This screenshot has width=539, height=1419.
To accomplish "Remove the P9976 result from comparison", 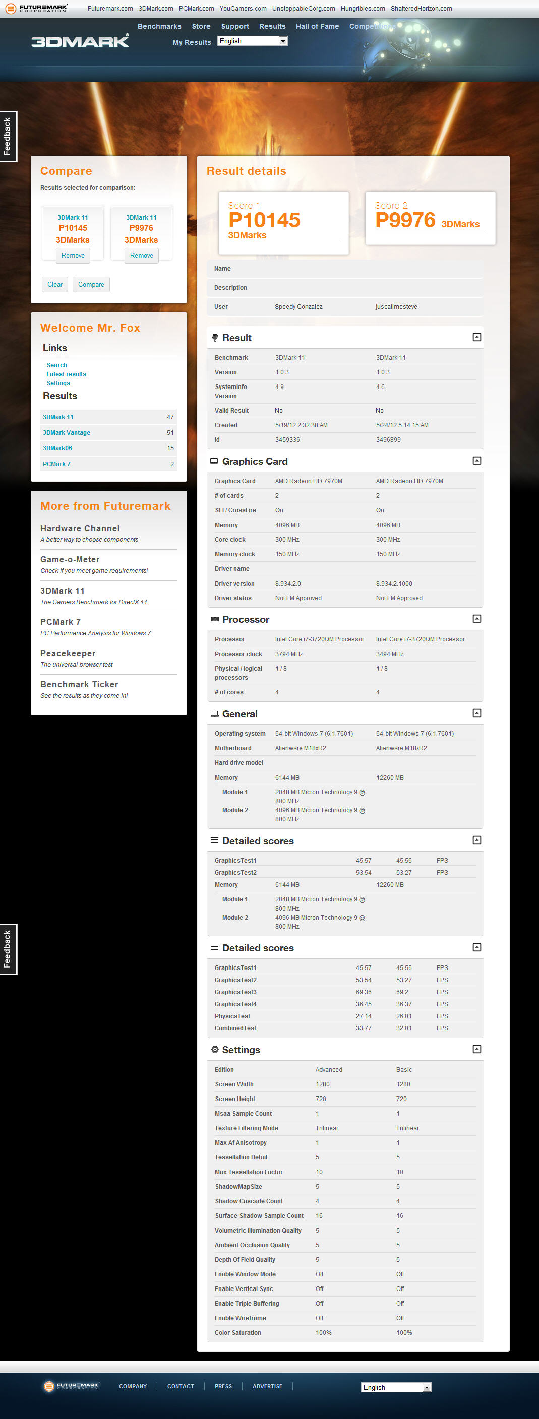I will click(142, 255).
